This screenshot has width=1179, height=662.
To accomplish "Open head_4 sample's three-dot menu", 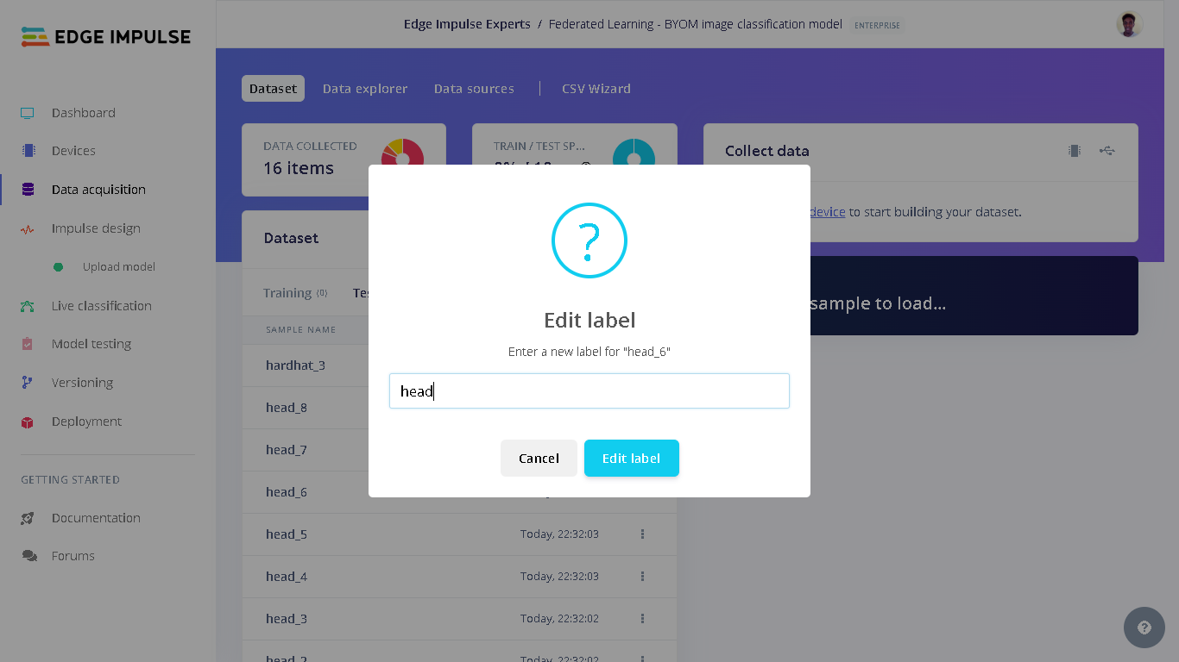I will pos(642,577).
